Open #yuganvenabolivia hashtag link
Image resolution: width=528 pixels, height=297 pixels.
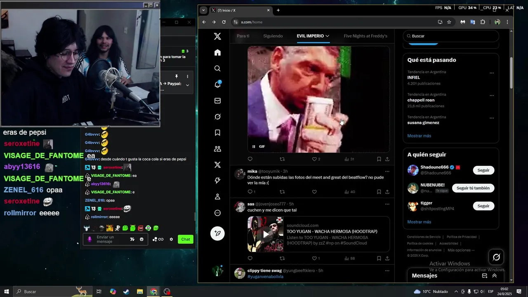coord(265,276)
